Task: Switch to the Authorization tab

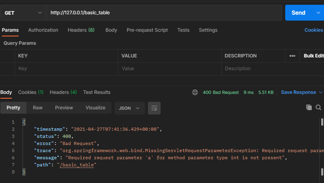Action: click(x=43, y=30)
